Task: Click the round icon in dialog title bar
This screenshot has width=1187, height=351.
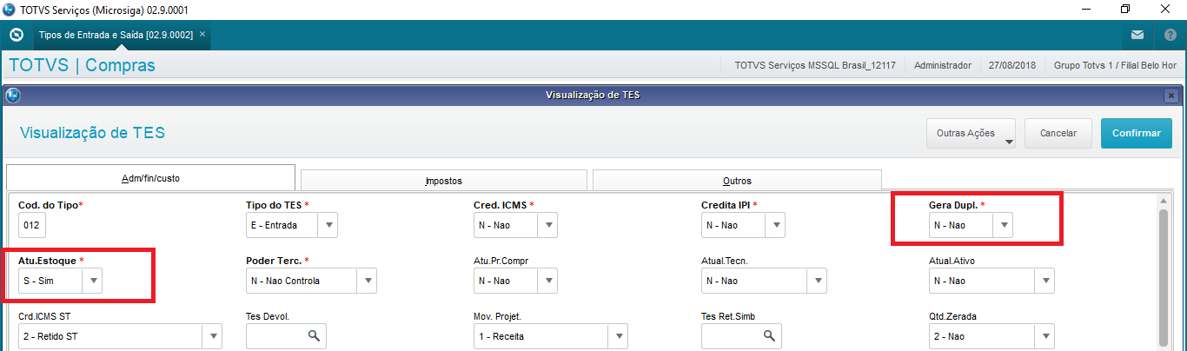Action: (13, 95)
